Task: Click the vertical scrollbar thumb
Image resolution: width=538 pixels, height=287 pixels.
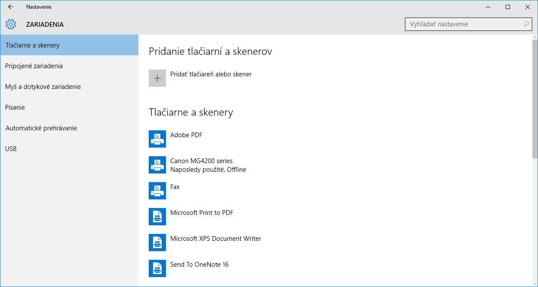Action: 535,99
